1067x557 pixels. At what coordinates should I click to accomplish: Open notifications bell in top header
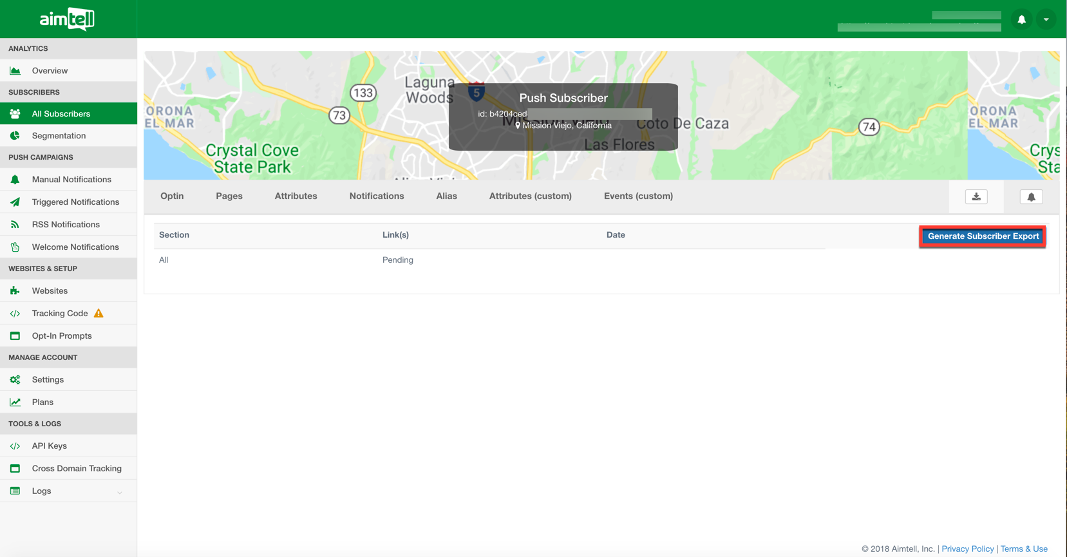[x=1021, y=19]
